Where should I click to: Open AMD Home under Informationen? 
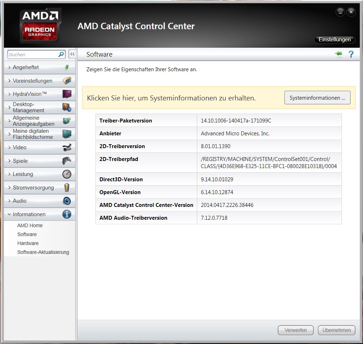coord(30,225)
